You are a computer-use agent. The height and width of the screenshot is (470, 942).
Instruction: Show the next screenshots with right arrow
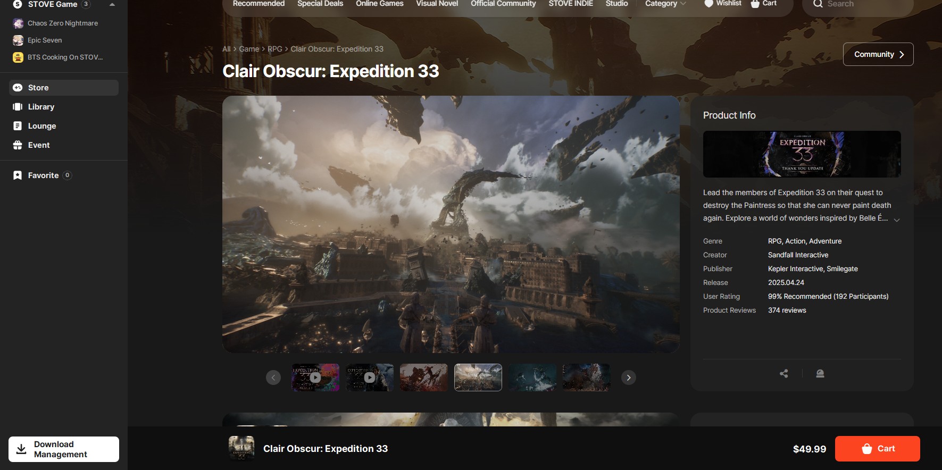pos(629,377)
